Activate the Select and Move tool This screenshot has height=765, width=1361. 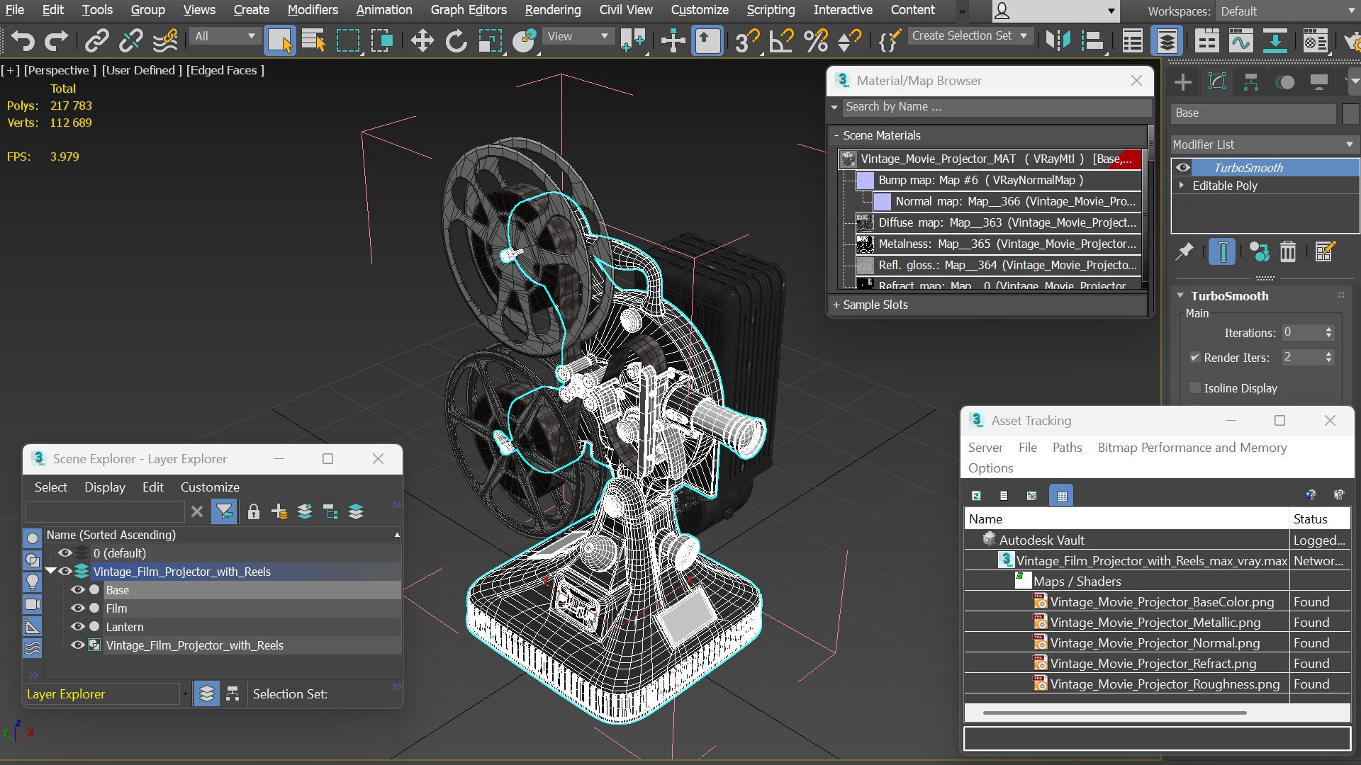click(422, 40)
